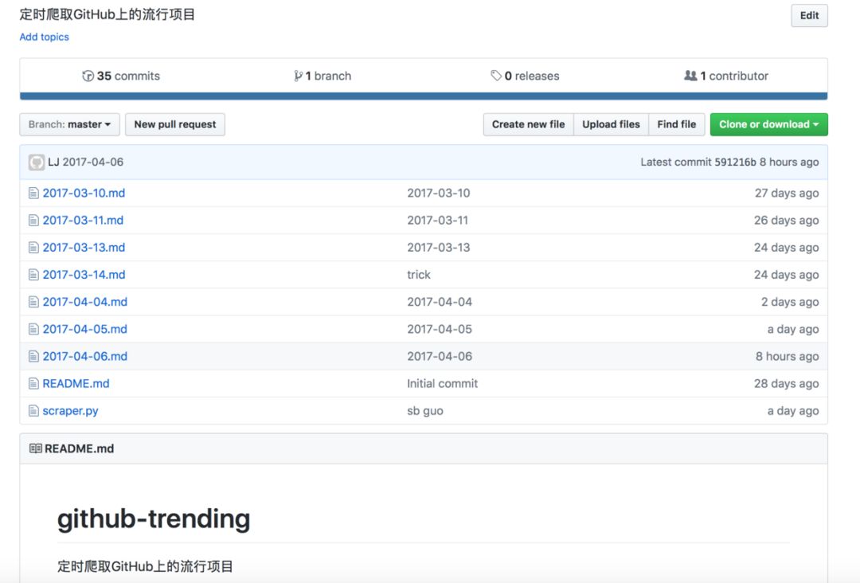
Task: Click file icon beside 2017-03-13.md
Action: [33, 248]
